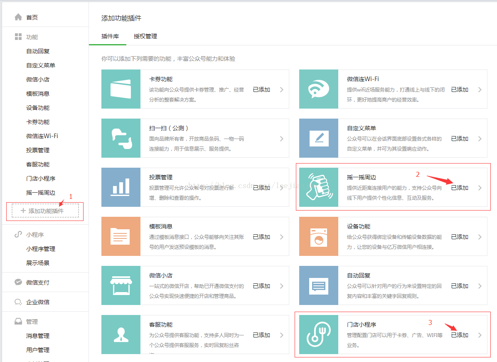Viewport: 497px width, 362px height.
Task: Click the 设备功能 washing machine icon tile
Action: click(x=319, y=236)
